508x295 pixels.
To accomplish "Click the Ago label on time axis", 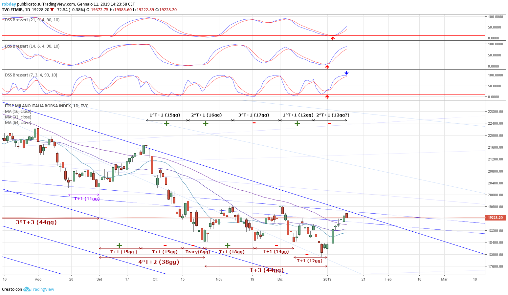I will [38, 279].
